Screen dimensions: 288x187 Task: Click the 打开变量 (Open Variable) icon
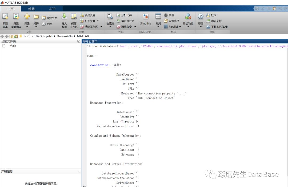pos(82,21)
